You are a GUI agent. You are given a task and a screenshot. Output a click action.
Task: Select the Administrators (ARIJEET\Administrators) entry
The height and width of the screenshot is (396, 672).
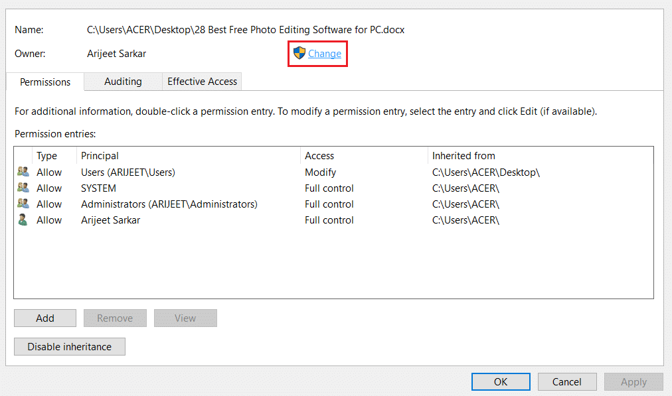tap(333, 204)
